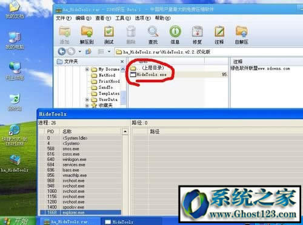Select svchost.exe with PID 1156
The height and width of the screenshot is (225, 303).
click(x=81, y=197)
